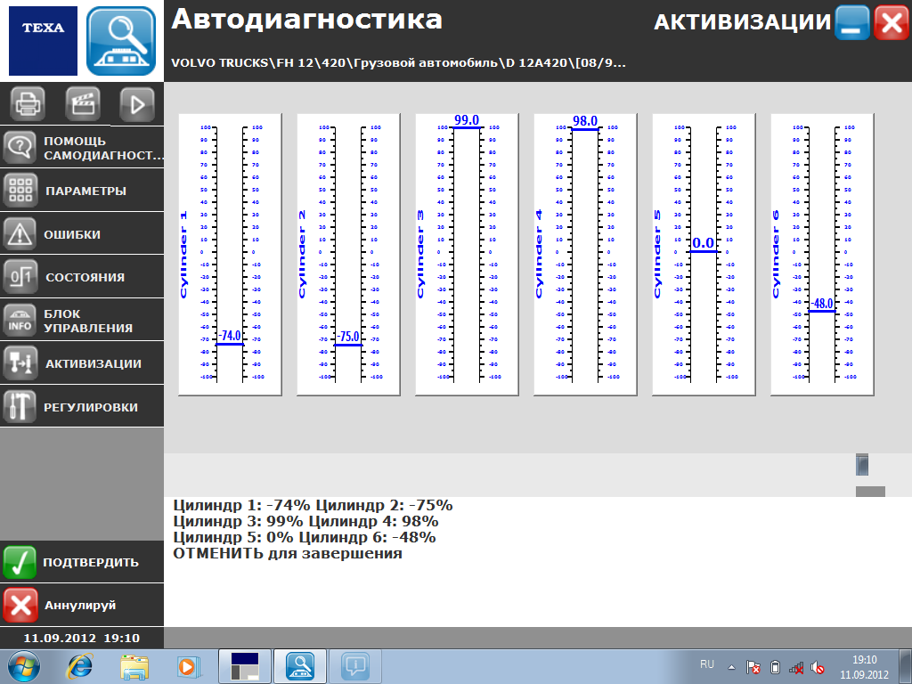Open Помощь самодиагностики help menu

point(82,148)
